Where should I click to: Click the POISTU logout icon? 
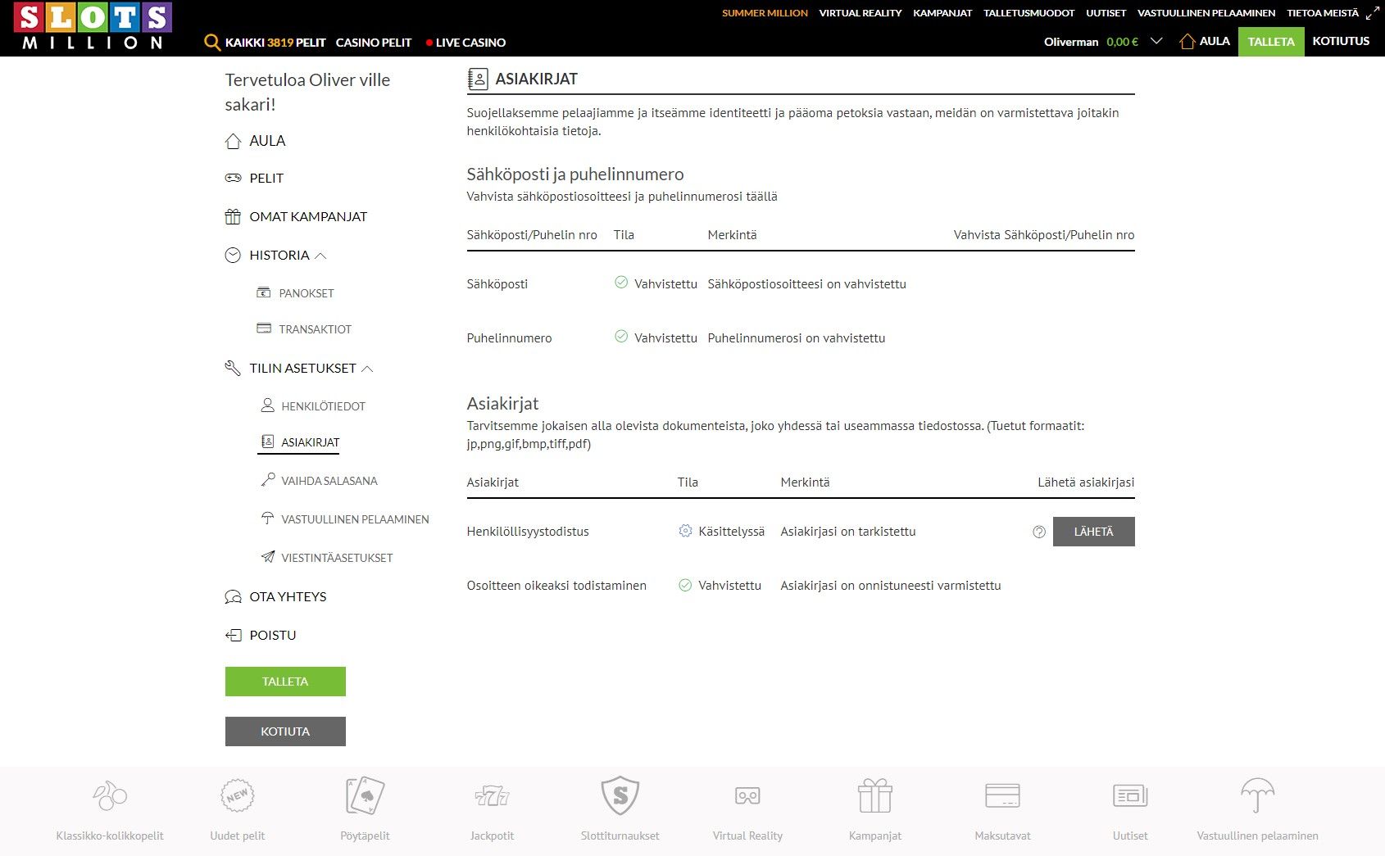[x=233, y=635]
